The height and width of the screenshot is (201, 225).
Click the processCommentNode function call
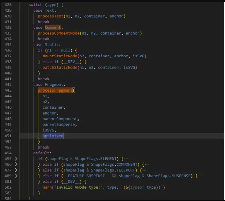click(x=59, y=33)
